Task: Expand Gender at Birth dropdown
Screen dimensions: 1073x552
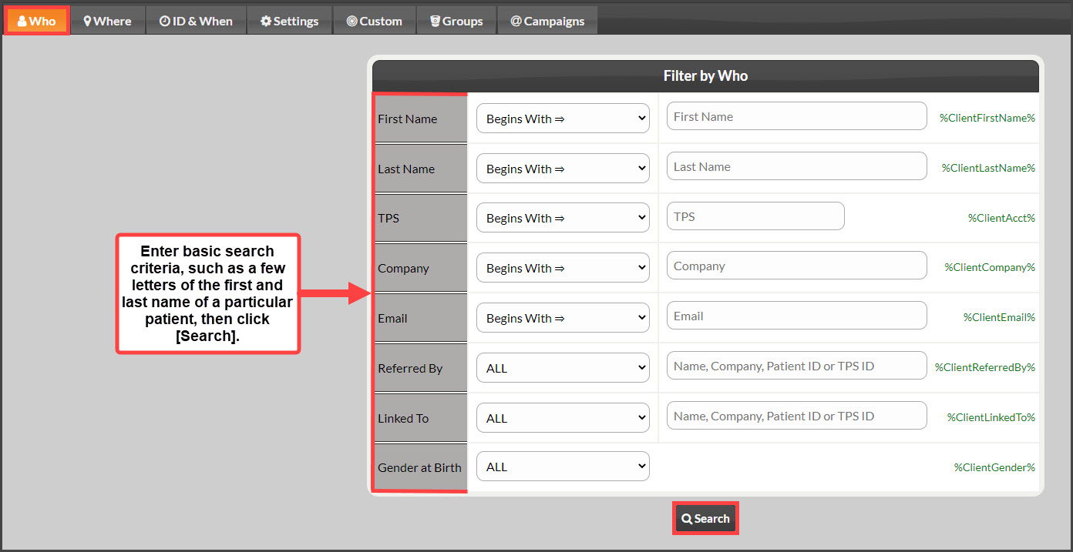Action: click(563, 467)
